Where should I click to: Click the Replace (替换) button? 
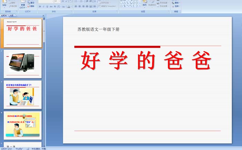click(176, 3)
